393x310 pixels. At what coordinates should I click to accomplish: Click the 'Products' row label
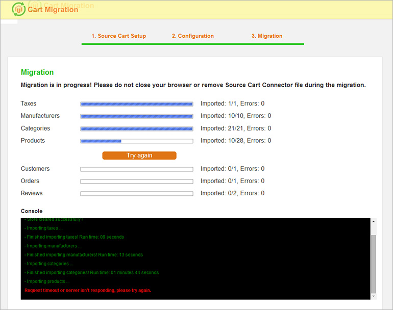pyautogui.click(x=33, y=141)
